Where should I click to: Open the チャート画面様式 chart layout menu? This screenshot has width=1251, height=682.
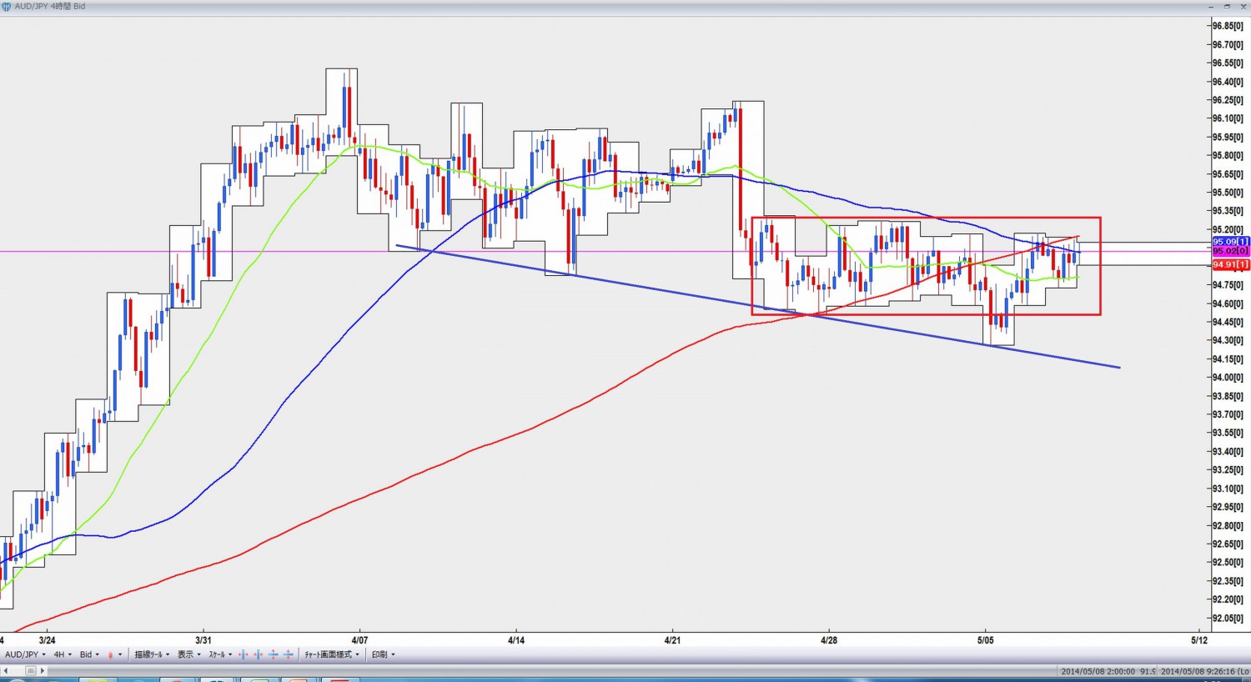coord(331,655)
